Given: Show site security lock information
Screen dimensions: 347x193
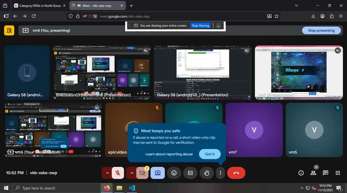Looking at the screenshot, I should coord(78,16).
